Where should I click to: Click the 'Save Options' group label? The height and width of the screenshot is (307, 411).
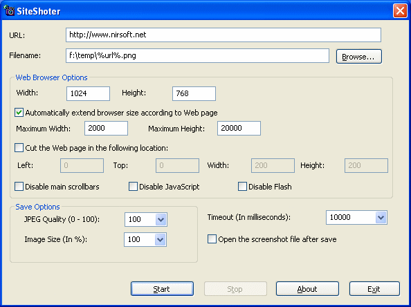37,207
